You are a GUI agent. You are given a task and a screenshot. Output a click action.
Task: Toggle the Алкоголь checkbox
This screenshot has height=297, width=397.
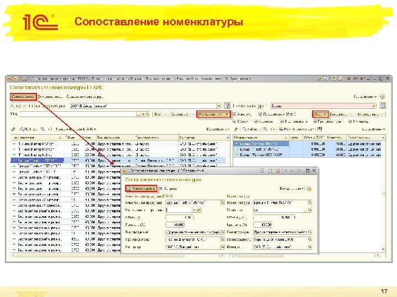coord(235,114)
